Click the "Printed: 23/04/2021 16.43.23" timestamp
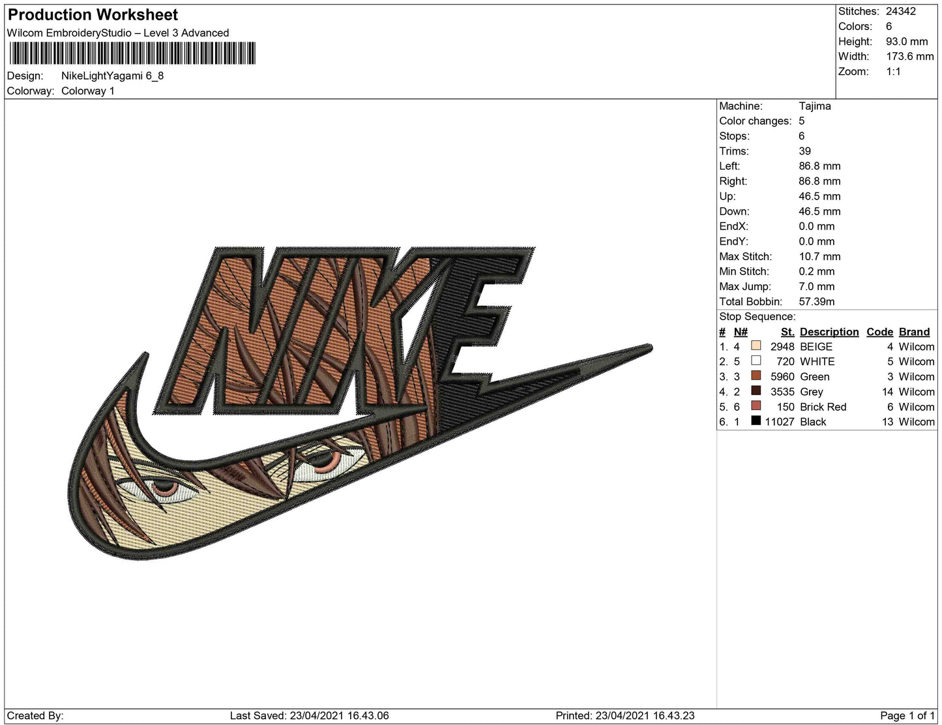Screen dimensions: 942x725 coord(625,715)
